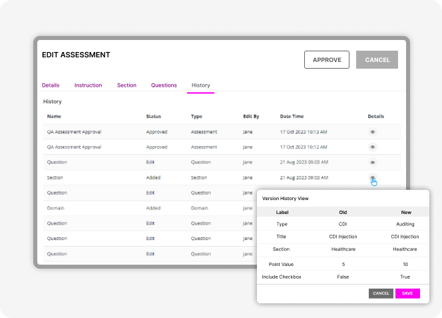Save changes in Version History View

(x=407, y=293)
